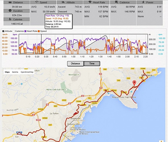The width and height of the screenshot is (168, 142).
Task: Switch map to OpenStreetMap layer
Action: click(27, 72)
